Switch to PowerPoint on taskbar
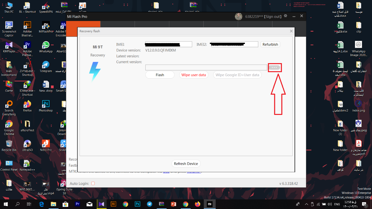Viewport: 372px width, 209px height. pos(173,204)
